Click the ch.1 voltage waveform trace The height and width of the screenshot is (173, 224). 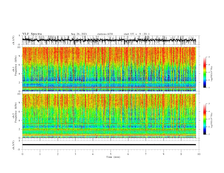tap(109, 40)
